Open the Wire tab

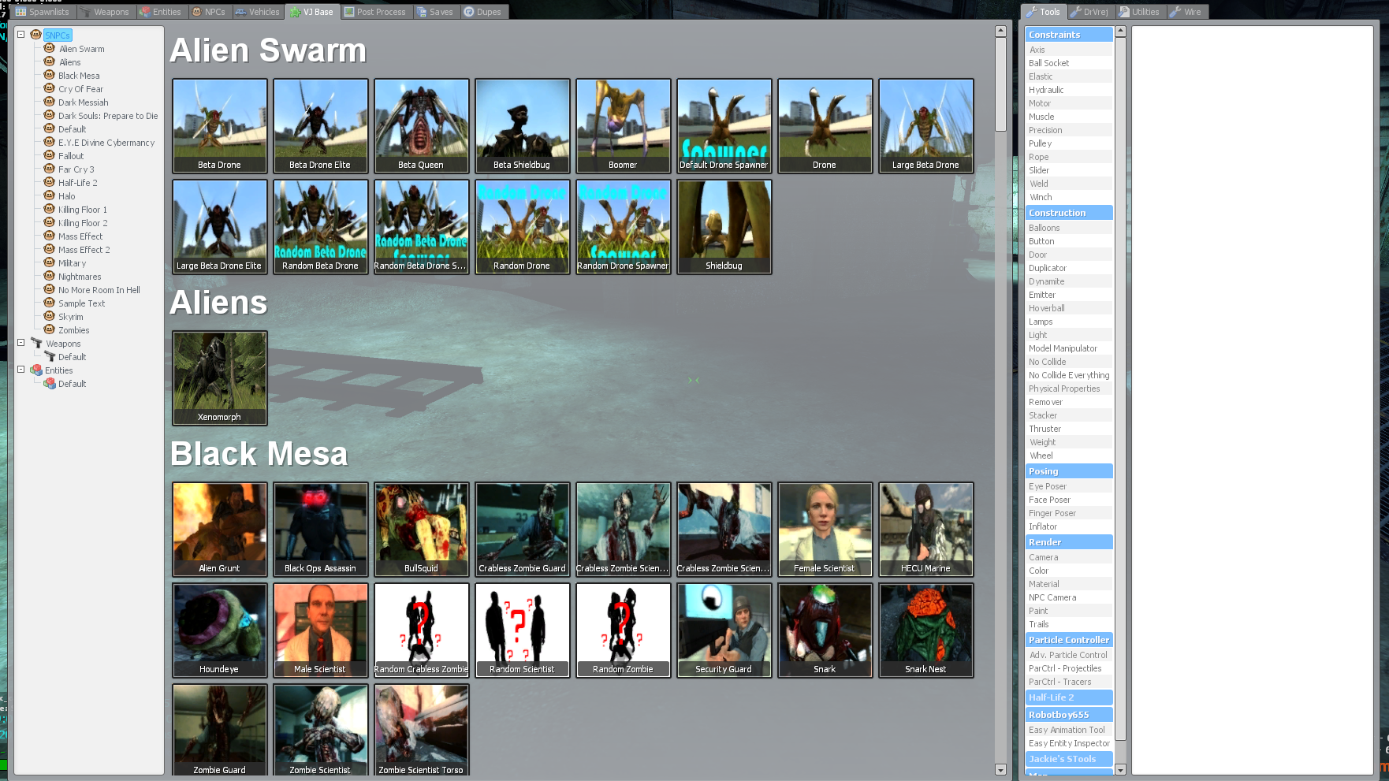click(x=1186, y=12)
